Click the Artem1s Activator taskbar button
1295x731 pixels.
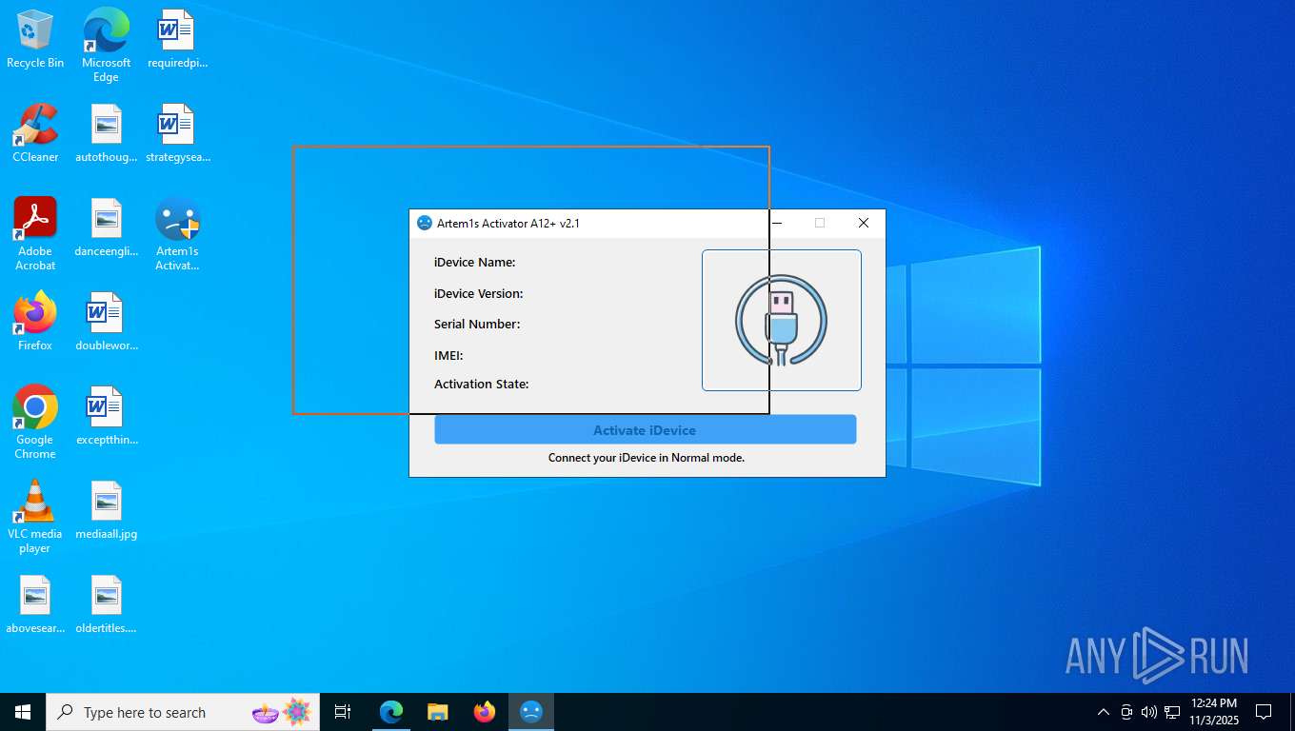click(531, 712)
